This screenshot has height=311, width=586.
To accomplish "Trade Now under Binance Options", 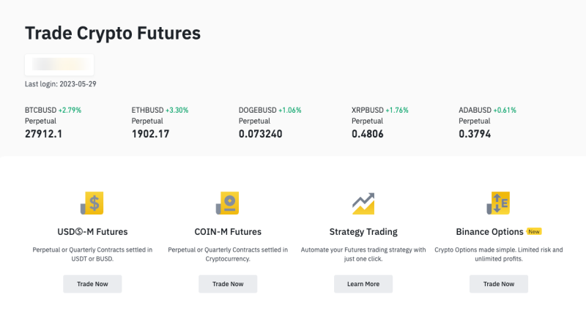I will [x=499, y=284].
